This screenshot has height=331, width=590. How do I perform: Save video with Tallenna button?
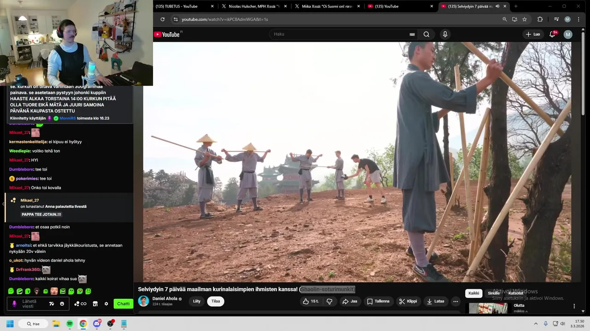point(378,301)
